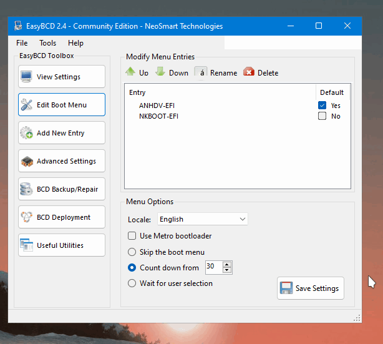Viewport: 383px width, 344px height.
Task: Maximize the EasyBCD window
Action: coord(319,26)
